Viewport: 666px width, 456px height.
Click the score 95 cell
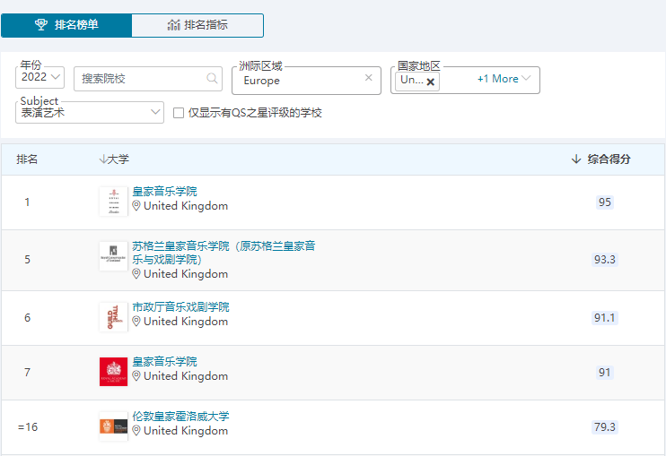point(604,202)
